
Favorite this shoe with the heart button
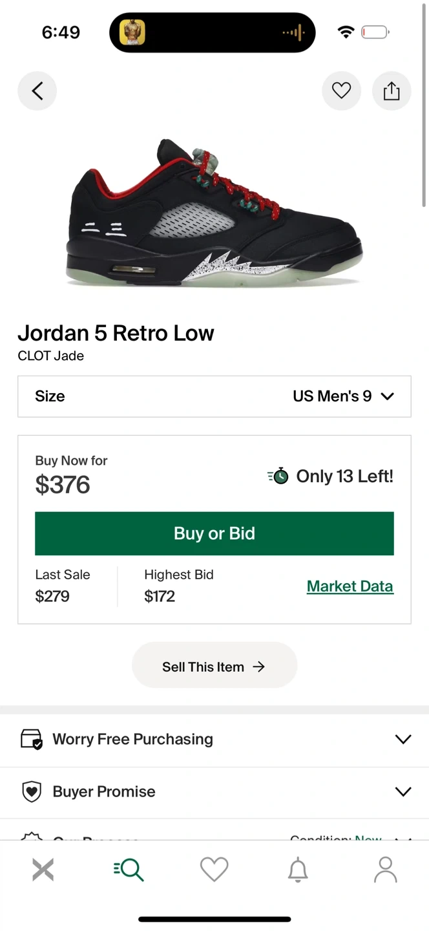(x=341, y=91)
